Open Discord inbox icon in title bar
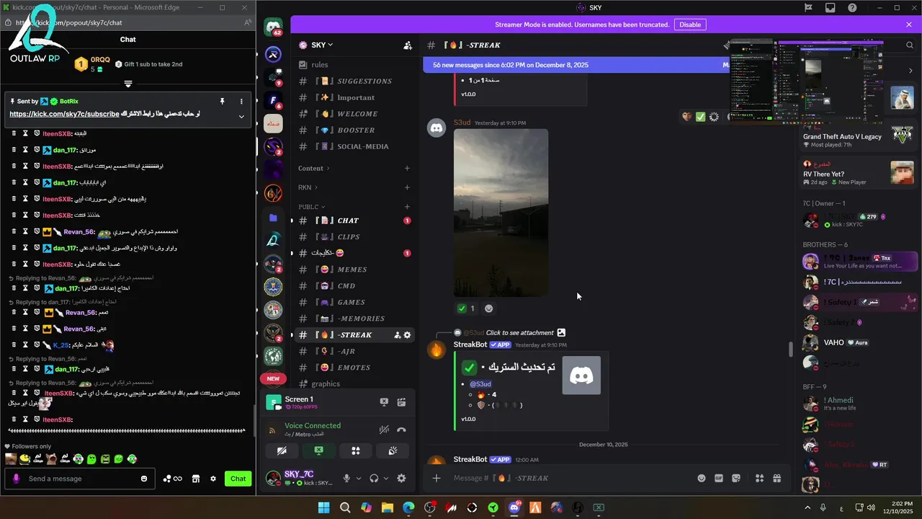 (x=830, y=8)
